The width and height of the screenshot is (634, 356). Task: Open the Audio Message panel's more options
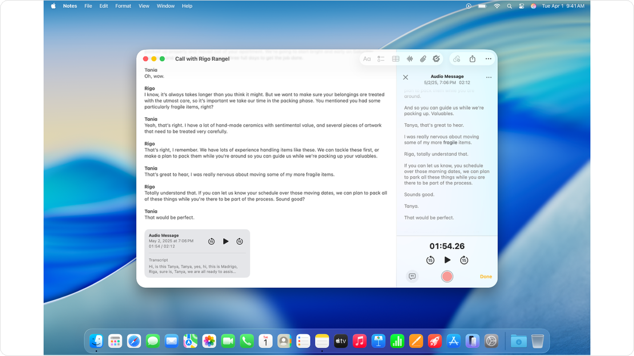tap(489, 77)
